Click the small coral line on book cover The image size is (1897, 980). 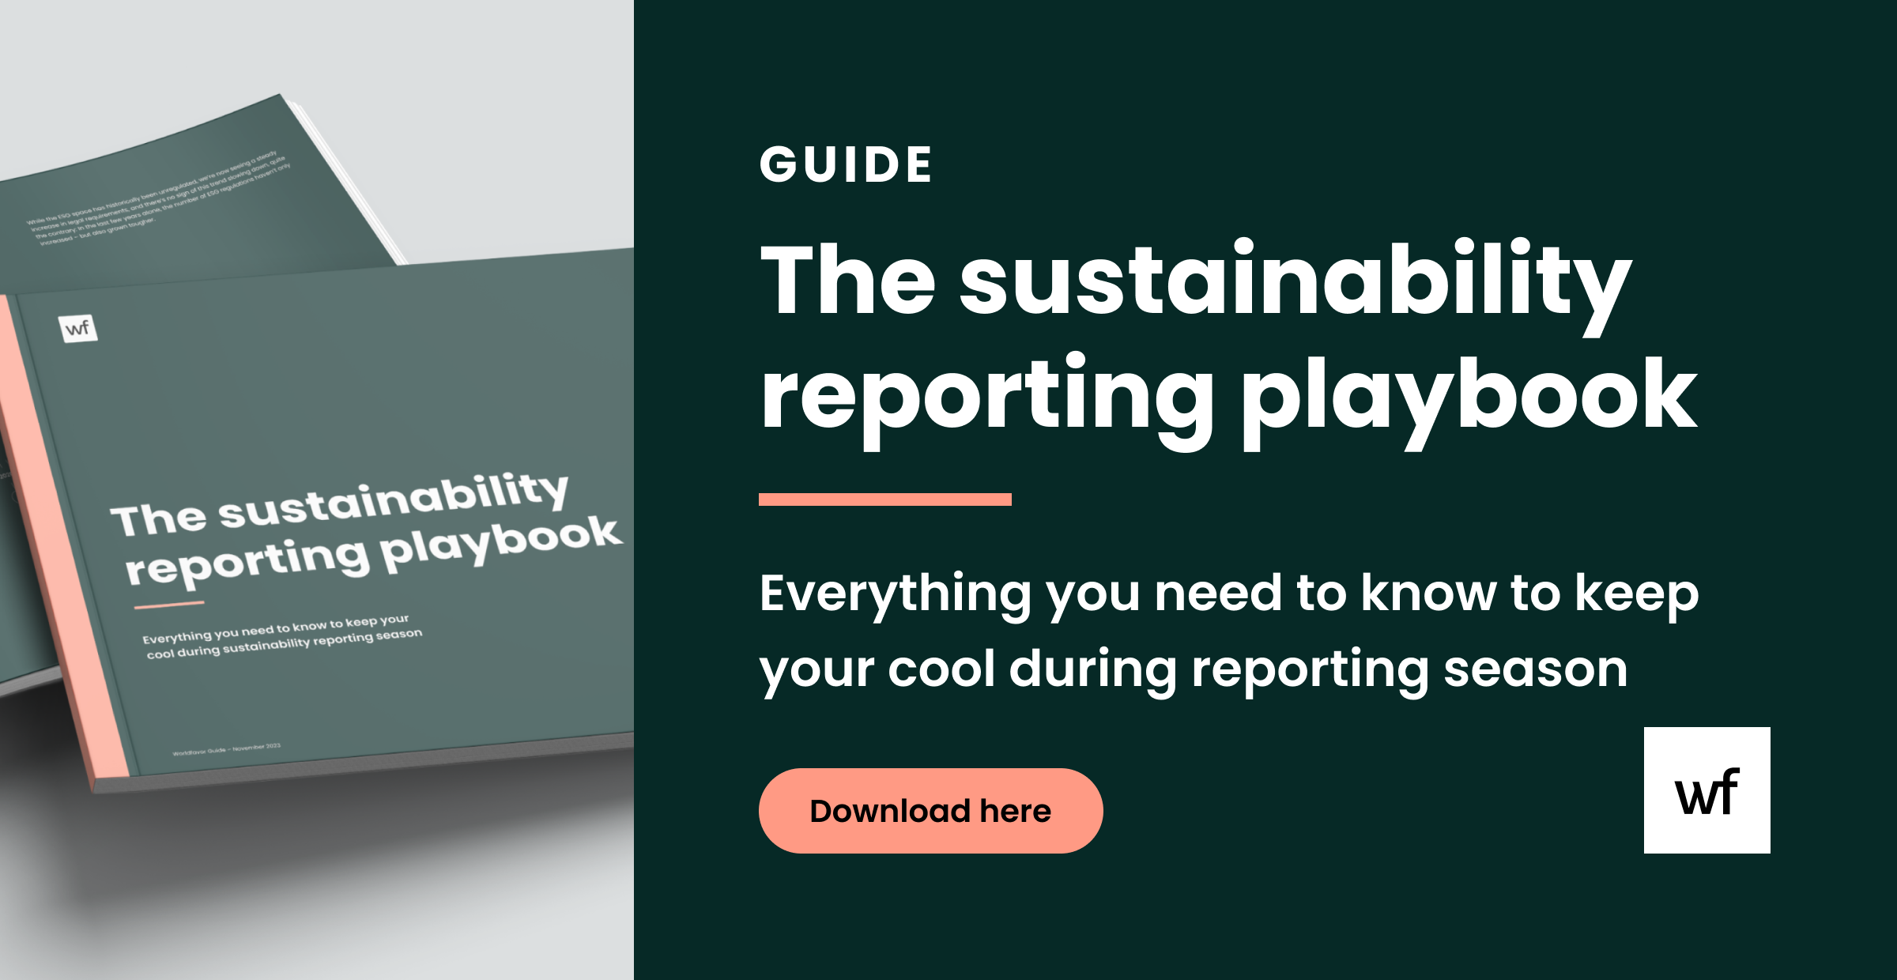click(x=169, y=605)
